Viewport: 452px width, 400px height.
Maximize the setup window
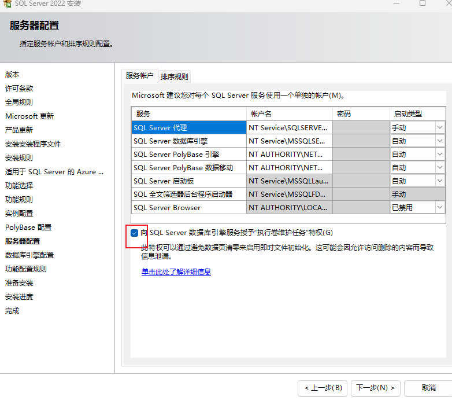[x=423, y=3]
